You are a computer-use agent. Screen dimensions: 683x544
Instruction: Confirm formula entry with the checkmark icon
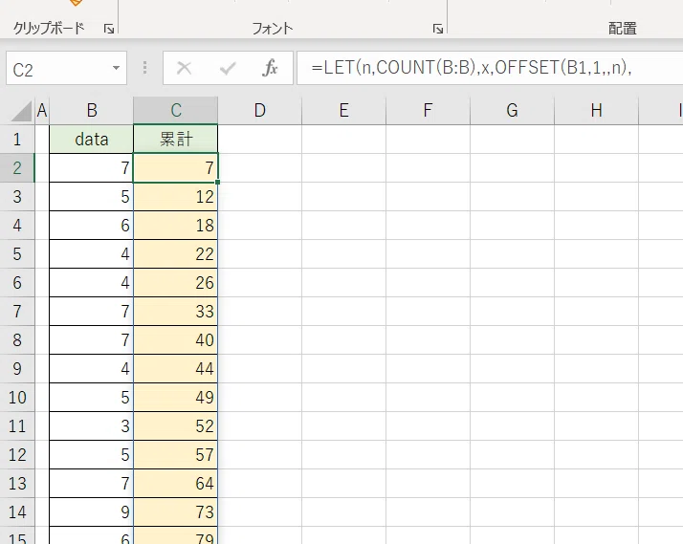228,68
